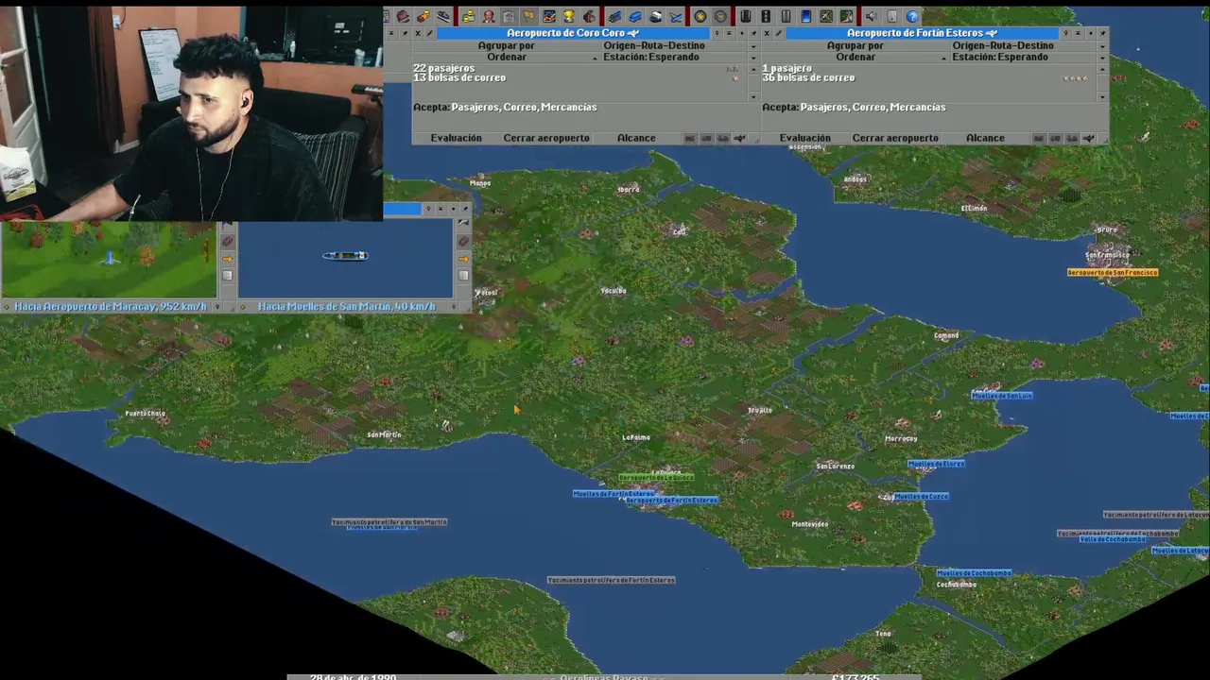Center view on Aeropuerto de Fortín Esteros
1210x680 pixels.
pyautogui.click(x=1065, y=33)
